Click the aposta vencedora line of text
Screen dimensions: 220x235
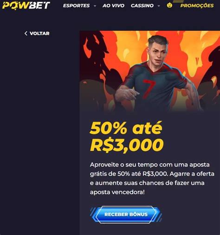tap(117, 192)
